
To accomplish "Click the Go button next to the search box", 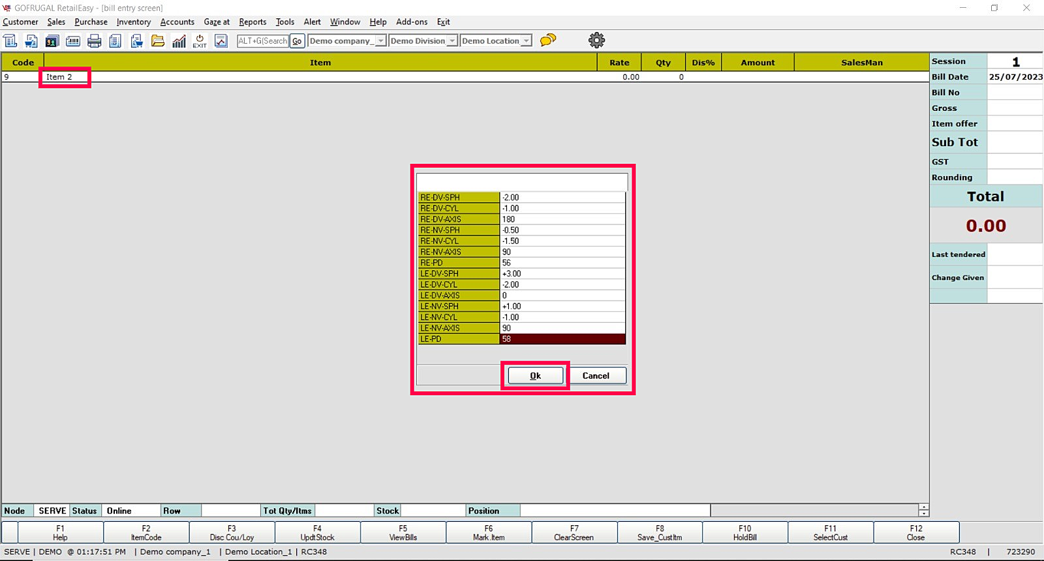I will 297,40.
